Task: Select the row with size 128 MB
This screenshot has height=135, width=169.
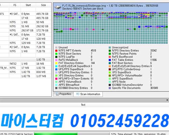Action: pyautogui.click(x=26, y=39)
